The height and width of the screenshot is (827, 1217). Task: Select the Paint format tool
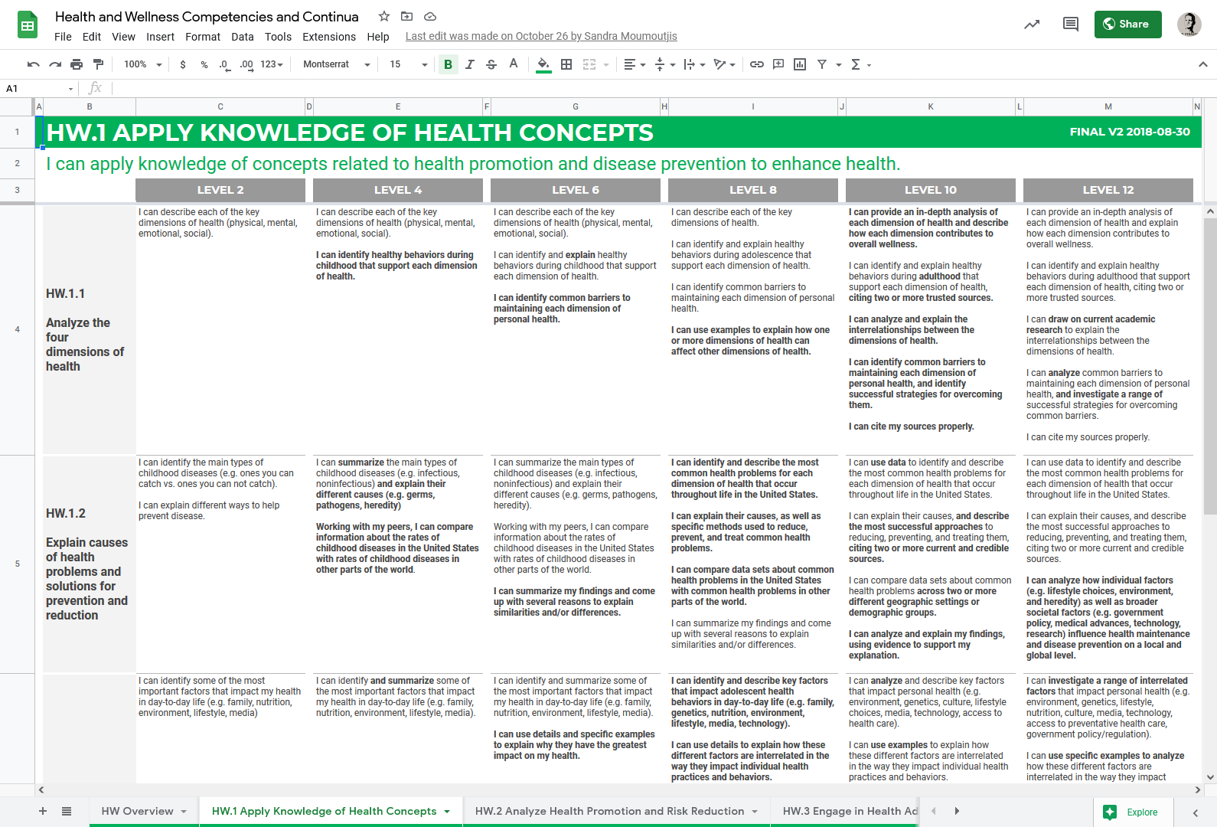(x=98, y=64)
